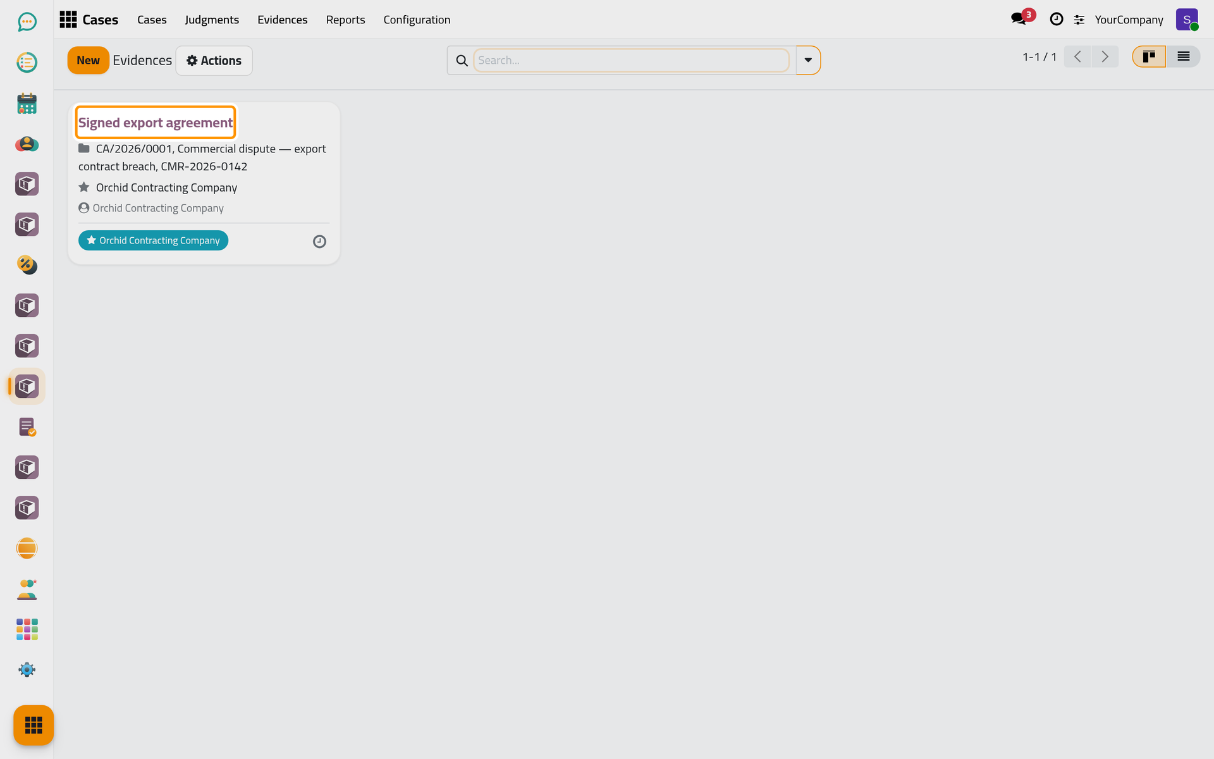Image resolution: width=1214 pixels, height=759 pixels.
Task: Go to the next page arrow
Action: click(x=1105, y=57)
